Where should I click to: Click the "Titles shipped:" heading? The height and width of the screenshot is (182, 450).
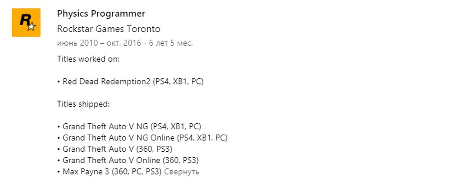pos(83,104)
